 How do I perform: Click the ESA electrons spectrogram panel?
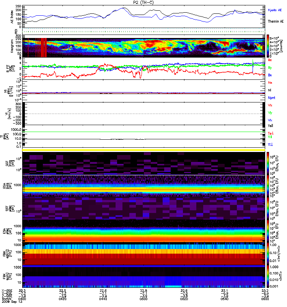[143, 231]
